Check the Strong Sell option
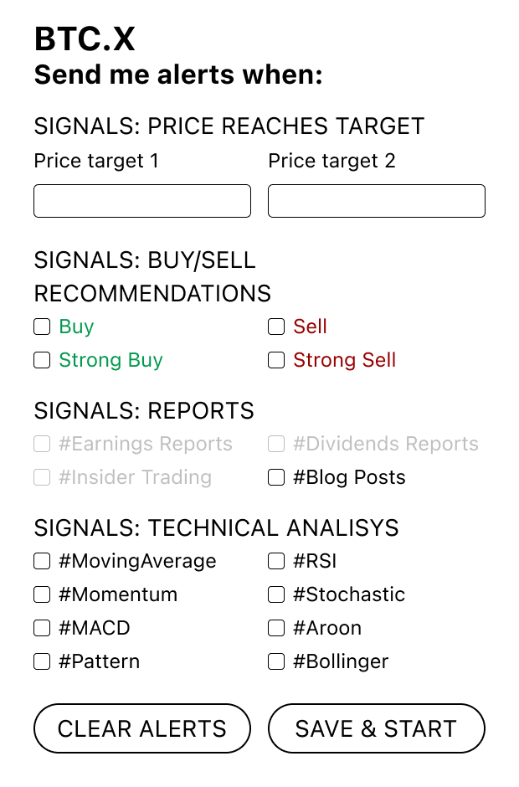This screenshot has height=787, width=519. tap(276, 360)
